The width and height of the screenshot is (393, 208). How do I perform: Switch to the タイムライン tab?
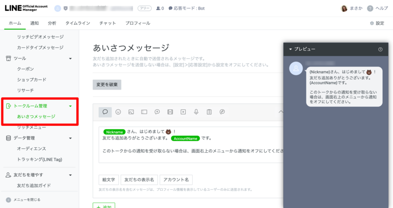pyautogui.click(x=78, y=23)
